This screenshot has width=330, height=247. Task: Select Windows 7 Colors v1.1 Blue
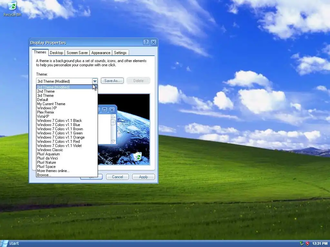pyautogui.click(x=67, y=125)
